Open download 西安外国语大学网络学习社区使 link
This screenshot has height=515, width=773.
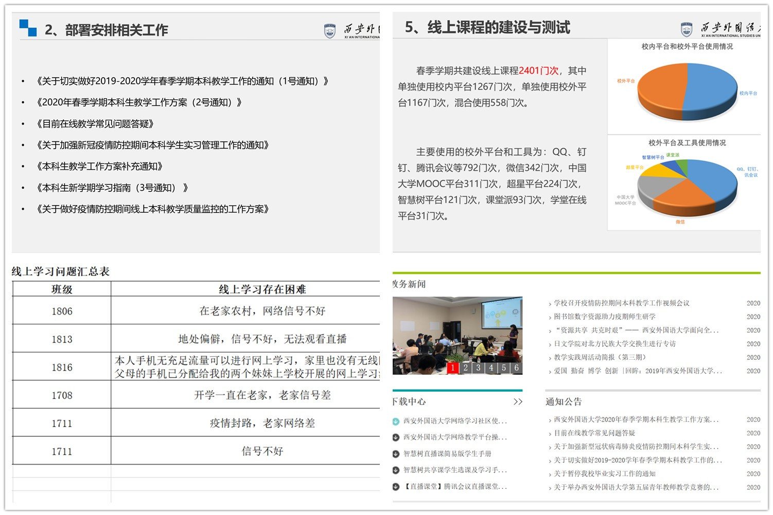[x=455, y=421]
